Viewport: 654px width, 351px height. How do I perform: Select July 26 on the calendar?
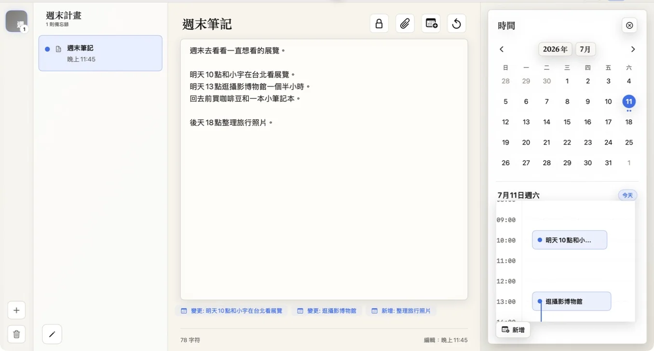pos(505,163)
